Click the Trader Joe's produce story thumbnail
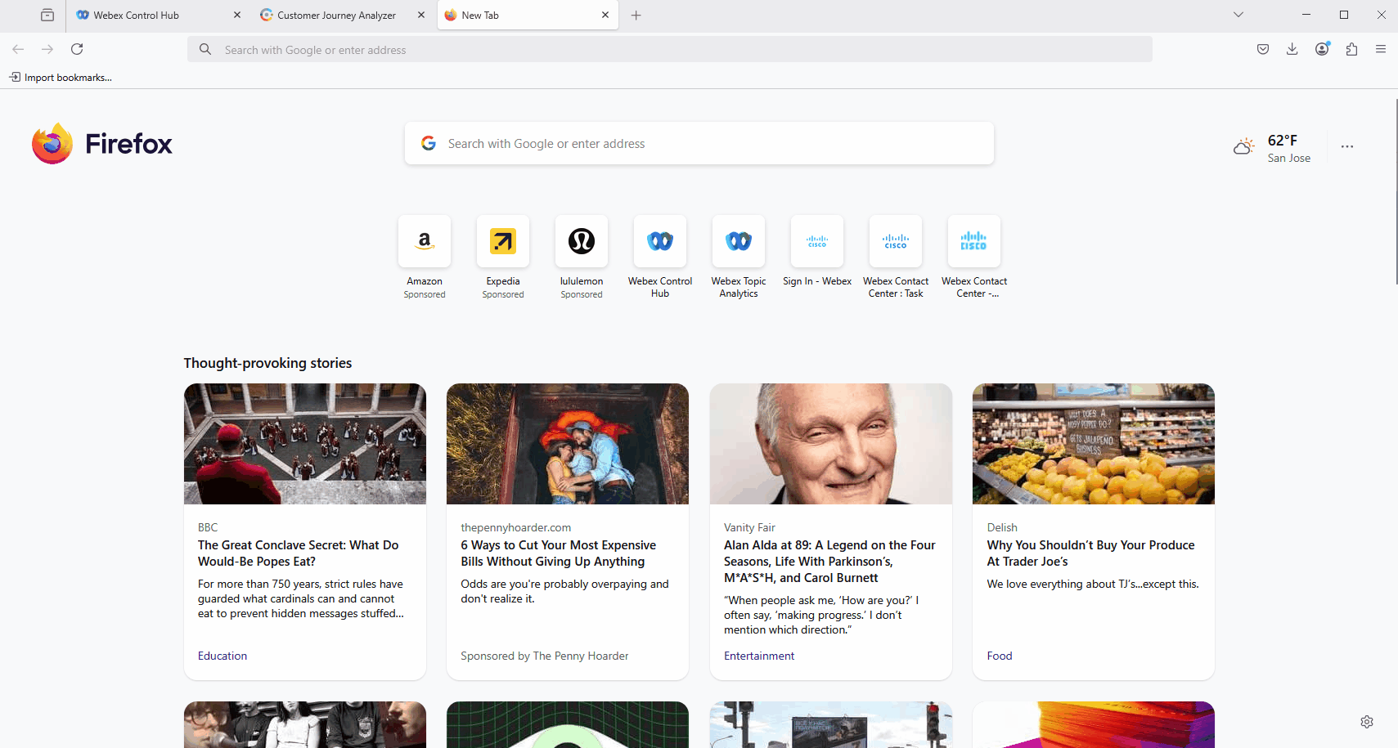This screenshot has height=748, width=1398. point(1093,444)
